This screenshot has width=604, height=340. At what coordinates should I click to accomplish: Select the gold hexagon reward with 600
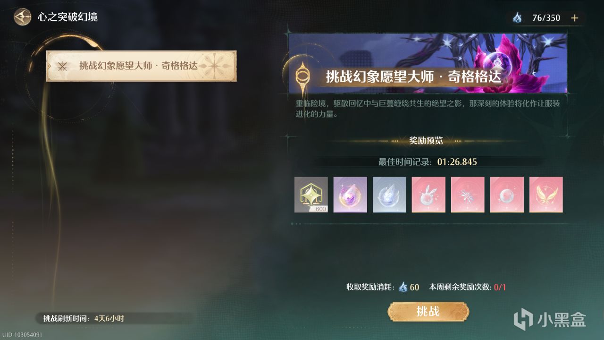click(x=311, y=195)
